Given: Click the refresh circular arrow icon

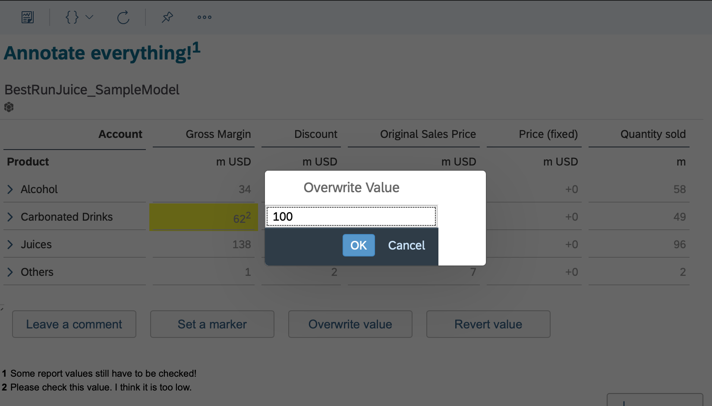Looking at the screenshot, I should click(123, 17).
